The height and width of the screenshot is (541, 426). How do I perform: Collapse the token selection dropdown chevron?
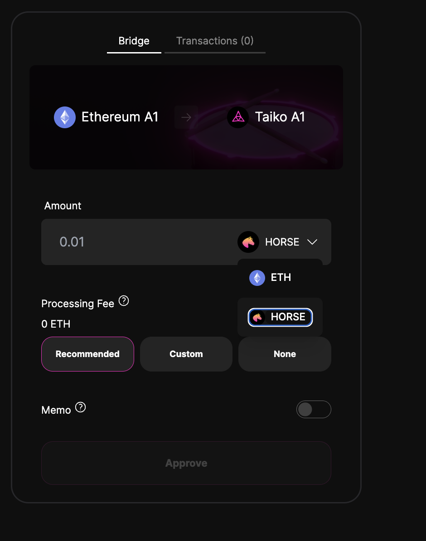pyautogui.click(x=312, y=242)
